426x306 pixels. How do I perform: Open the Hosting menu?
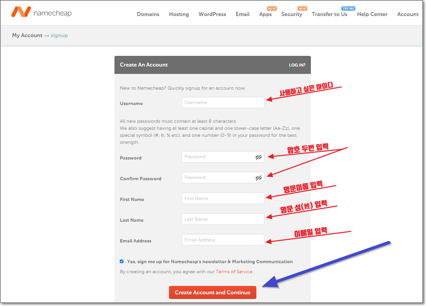tap(179, 14)
